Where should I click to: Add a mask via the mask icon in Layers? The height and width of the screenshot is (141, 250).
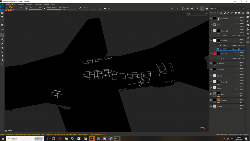[225, 13]
